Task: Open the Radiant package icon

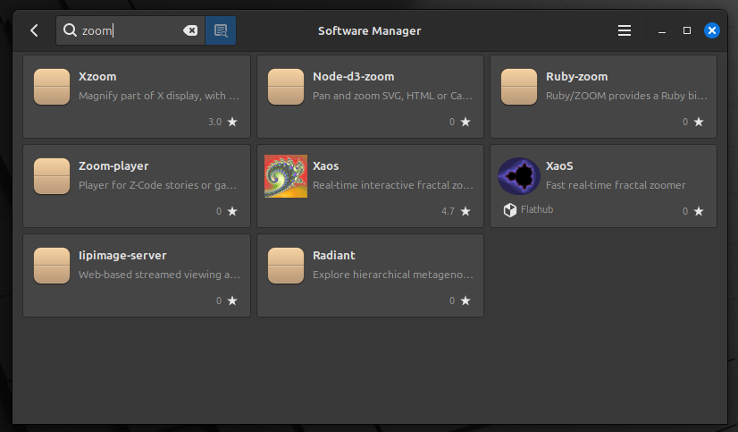Action: coord(286,266)
